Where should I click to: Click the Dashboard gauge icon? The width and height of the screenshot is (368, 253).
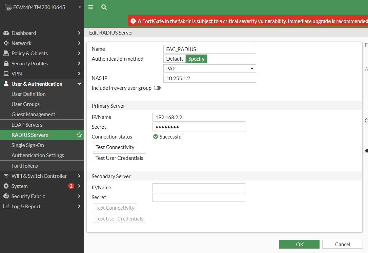[x=6, y=33]
